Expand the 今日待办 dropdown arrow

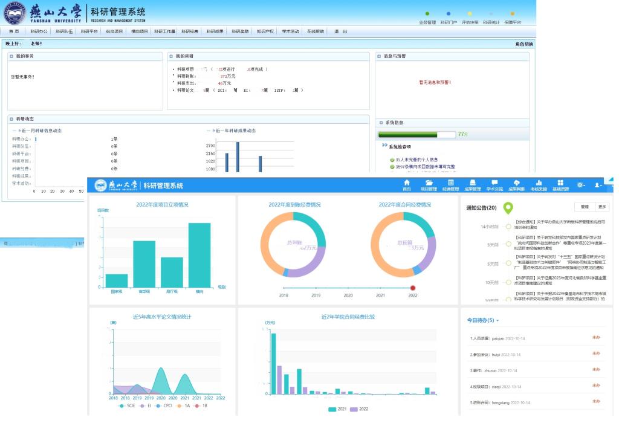497,321
